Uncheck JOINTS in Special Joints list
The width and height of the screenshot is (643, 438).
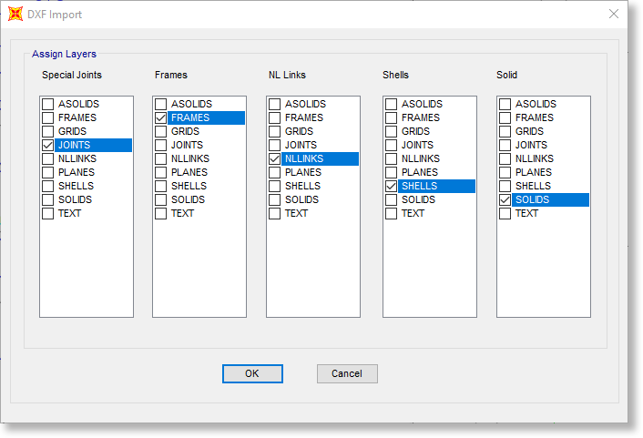[x=47, y=146]
